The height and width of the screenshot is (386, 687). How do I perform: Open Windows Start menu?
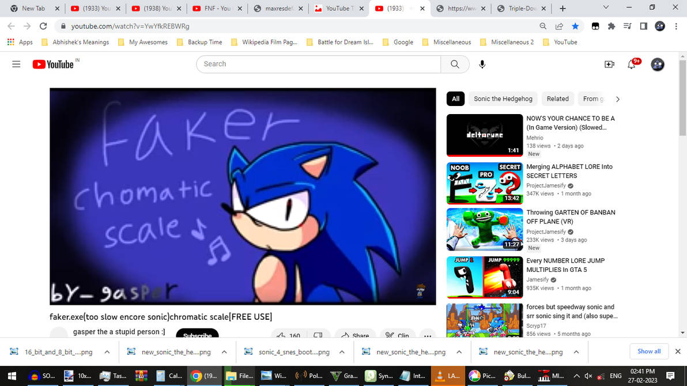[x=12, y=376]
